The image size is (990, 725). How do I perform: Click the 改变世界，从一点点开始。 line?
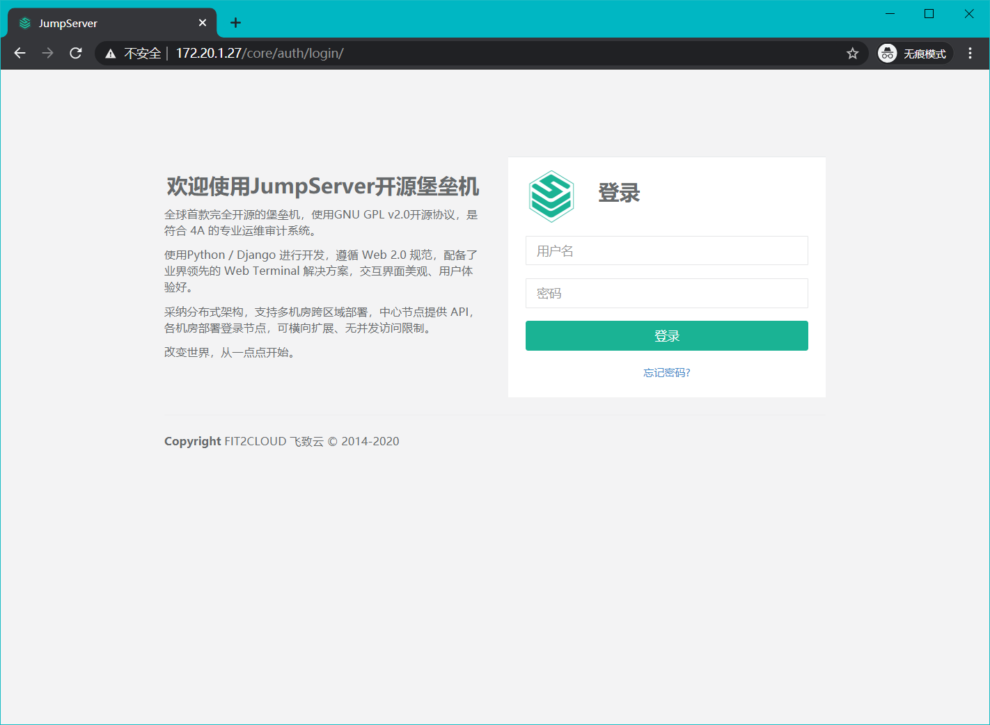pyautogui.click(x=231, y=353)
